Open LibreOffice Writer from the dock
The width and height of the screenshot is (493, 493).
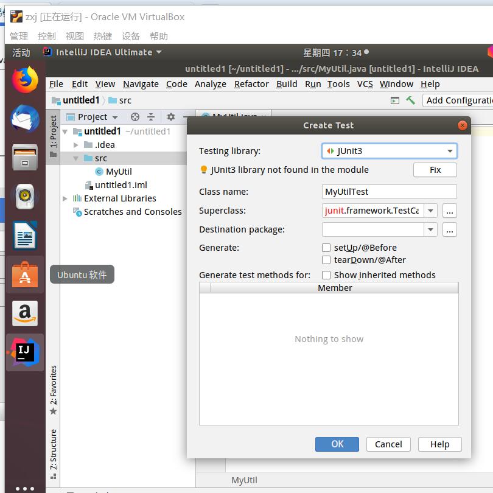pos(25,235)
